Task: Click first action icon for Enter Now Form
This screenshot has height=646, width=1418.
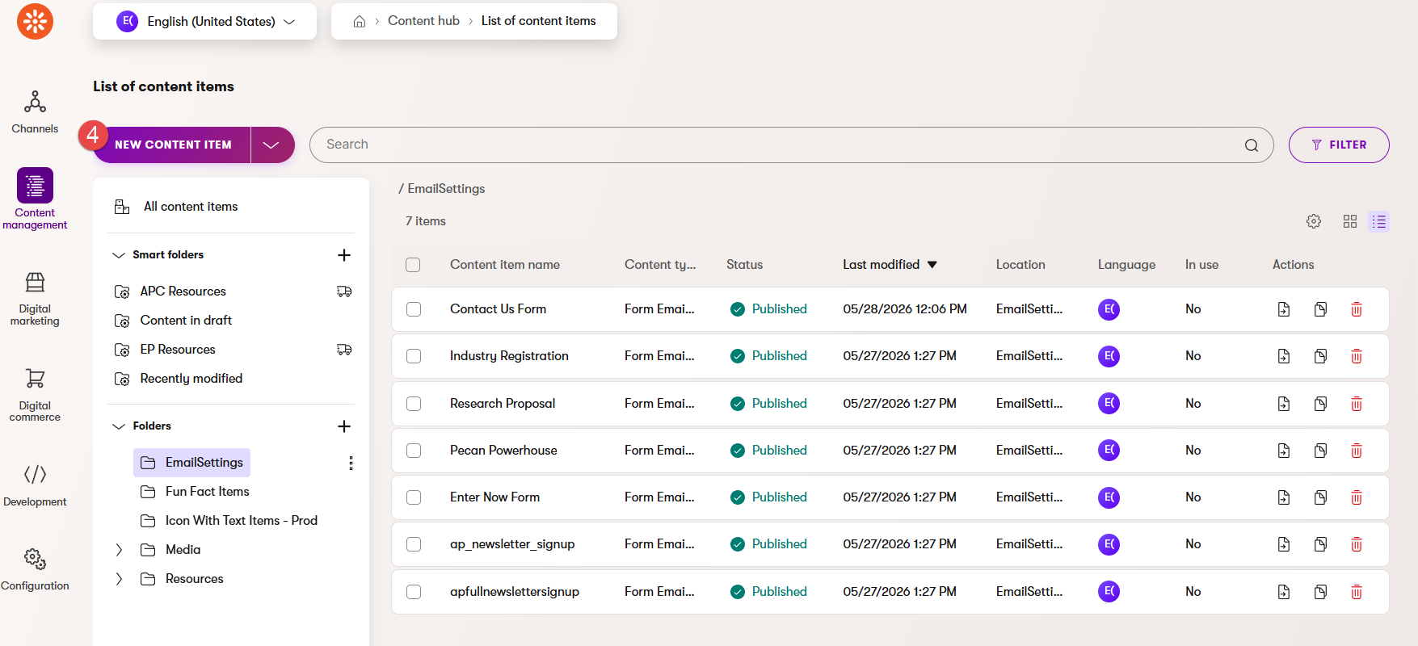Action: tap(1284, 497)
